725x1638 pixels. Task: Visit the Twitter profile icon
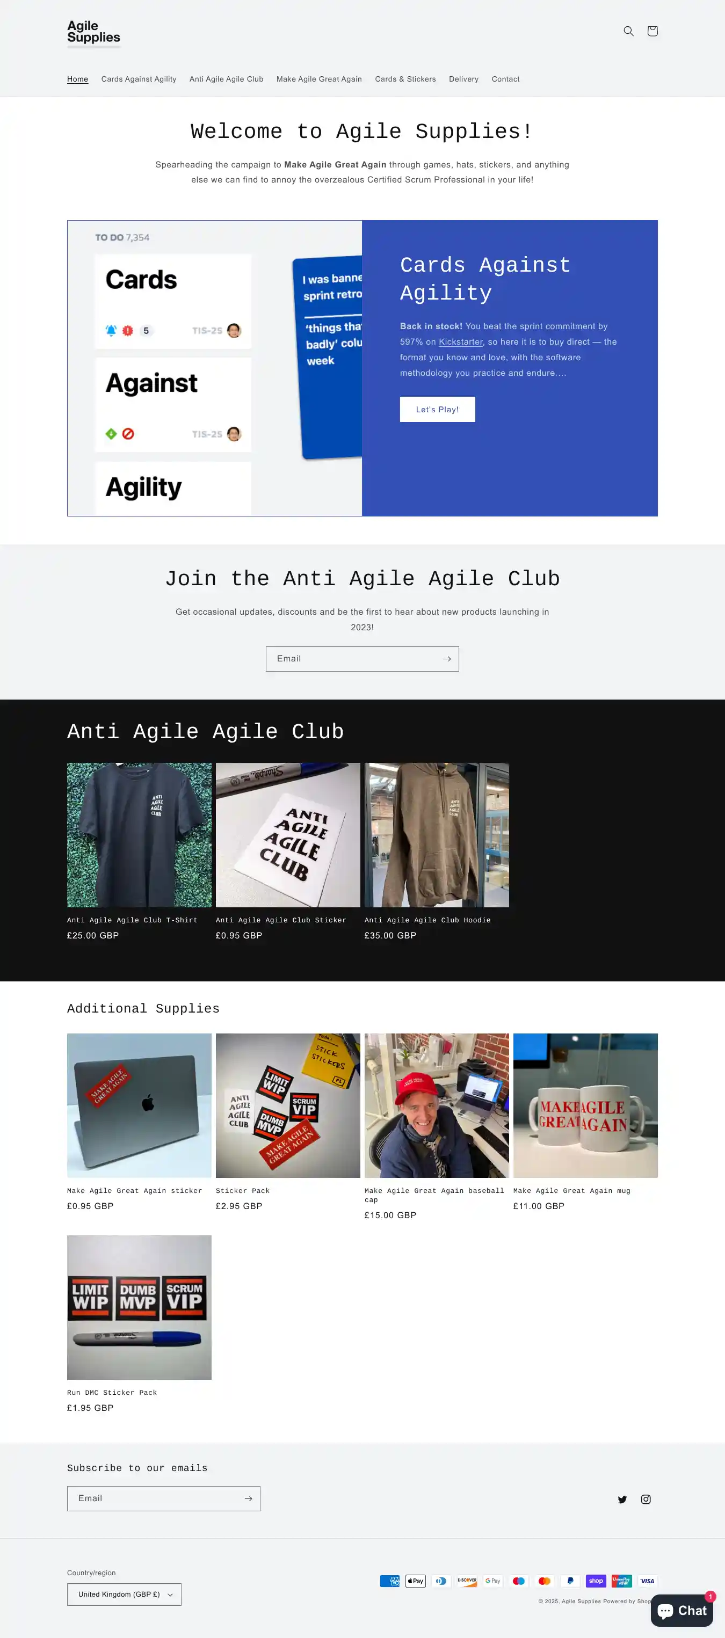622,1499
